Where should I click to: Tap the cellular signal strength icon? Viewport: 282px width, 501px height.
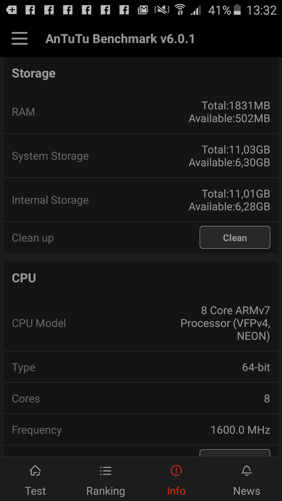[x=196, y=10]
